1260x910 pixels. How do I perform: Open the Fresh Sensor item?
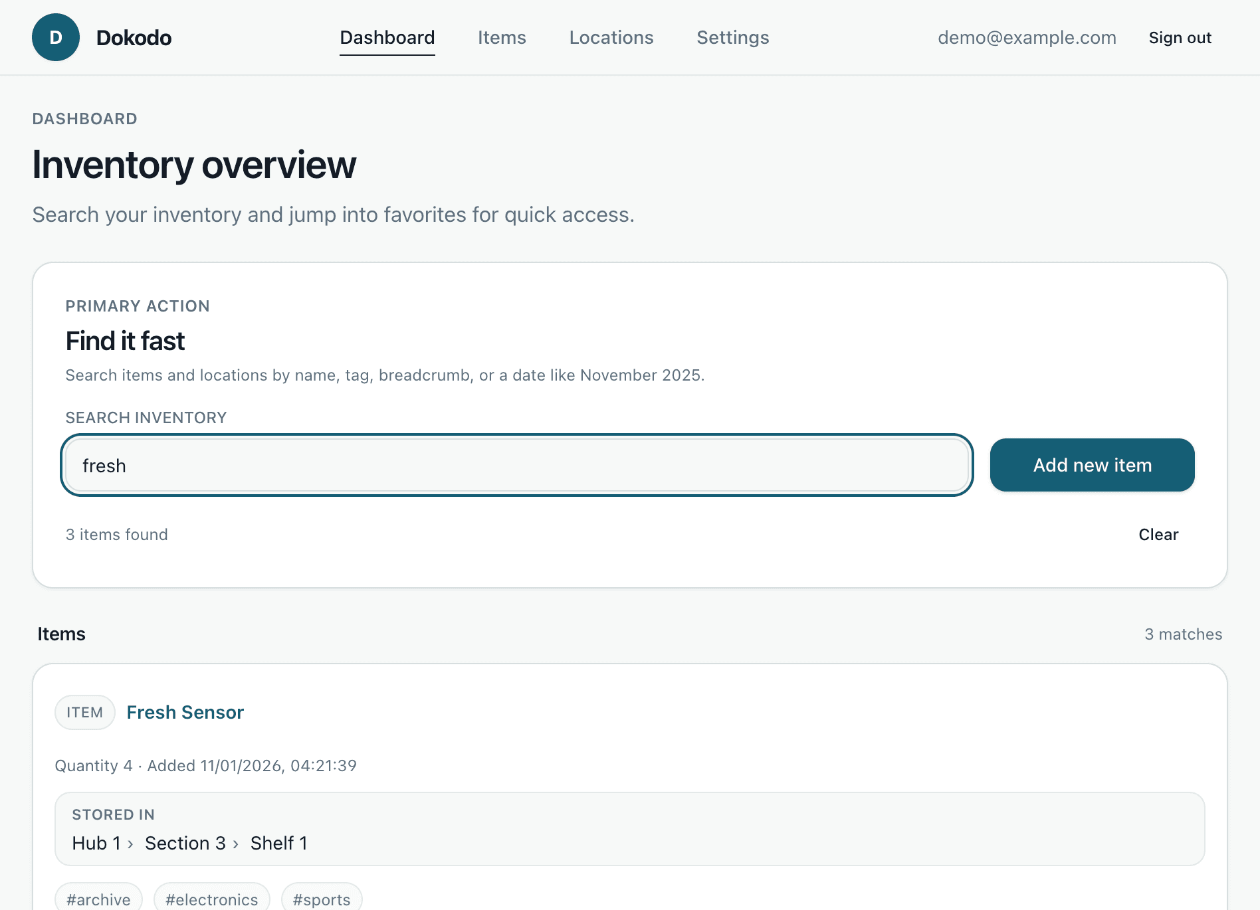point(185,712)
